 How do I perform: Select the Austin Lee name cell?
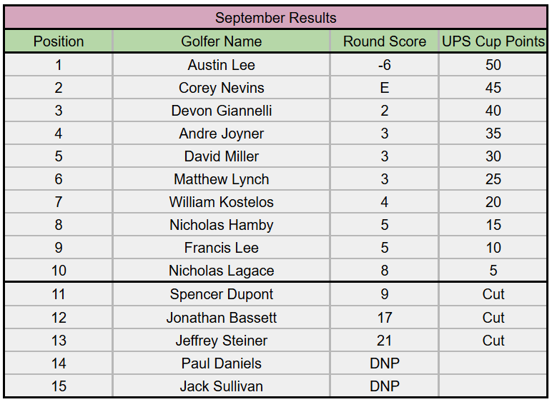click(x=221, y=65)
